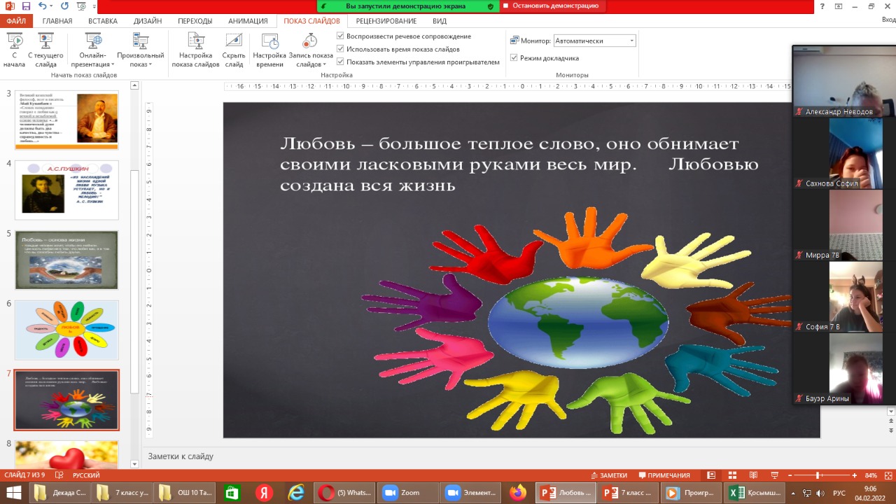Open the Дизайн ribbon tab
This screenshot has height=504, width=896.
click(x=148, y=21)
